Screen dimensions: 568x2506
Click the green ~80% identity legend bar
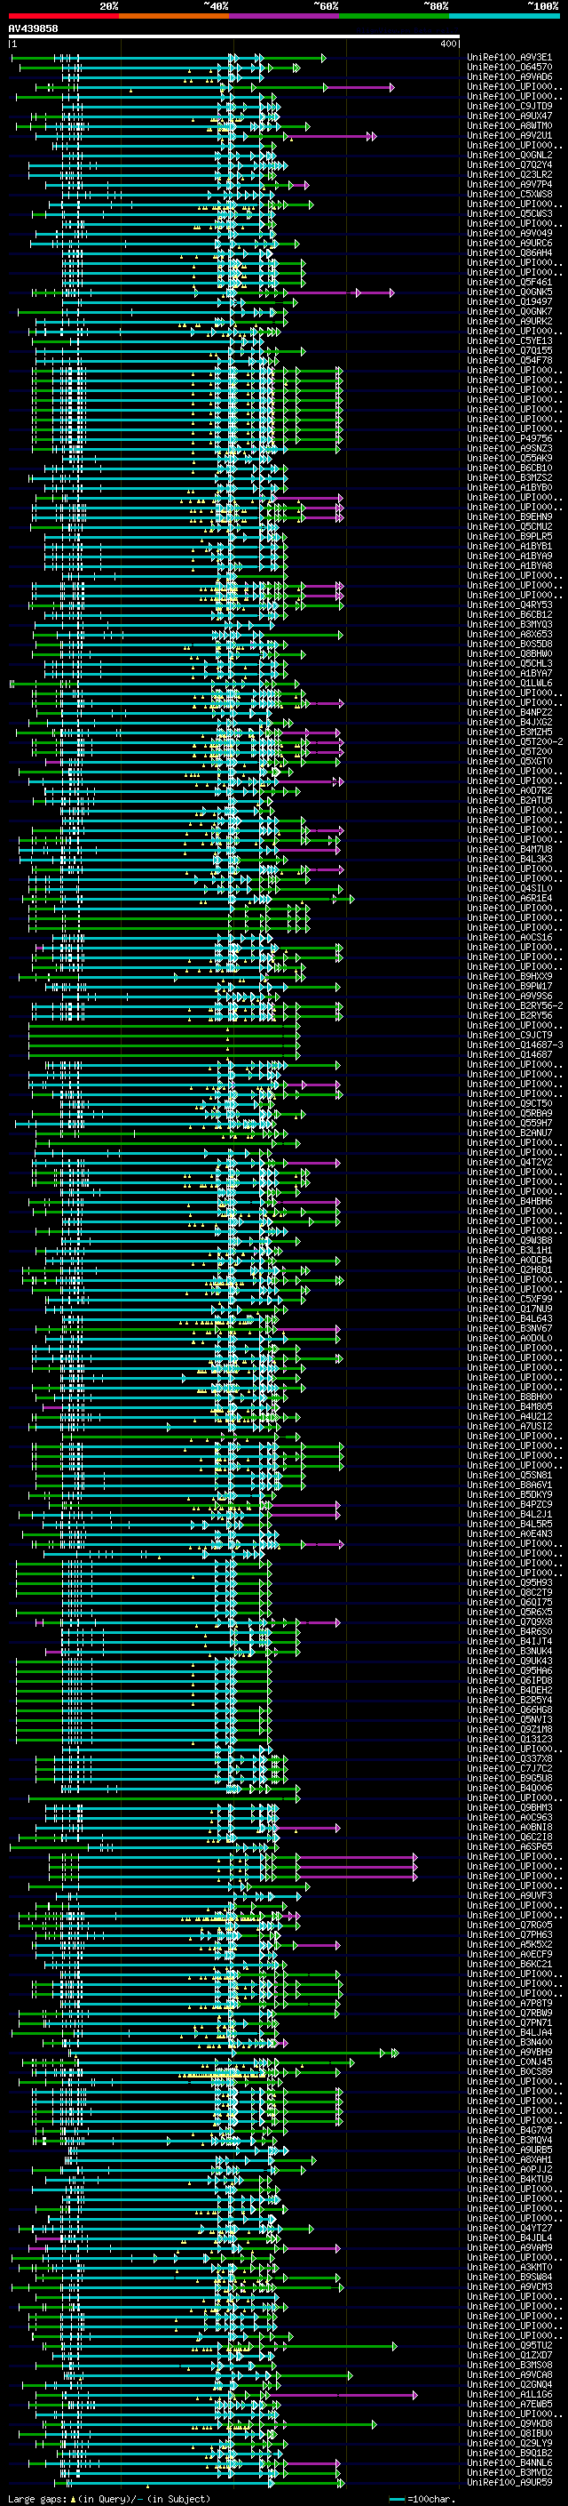point(395,16)
